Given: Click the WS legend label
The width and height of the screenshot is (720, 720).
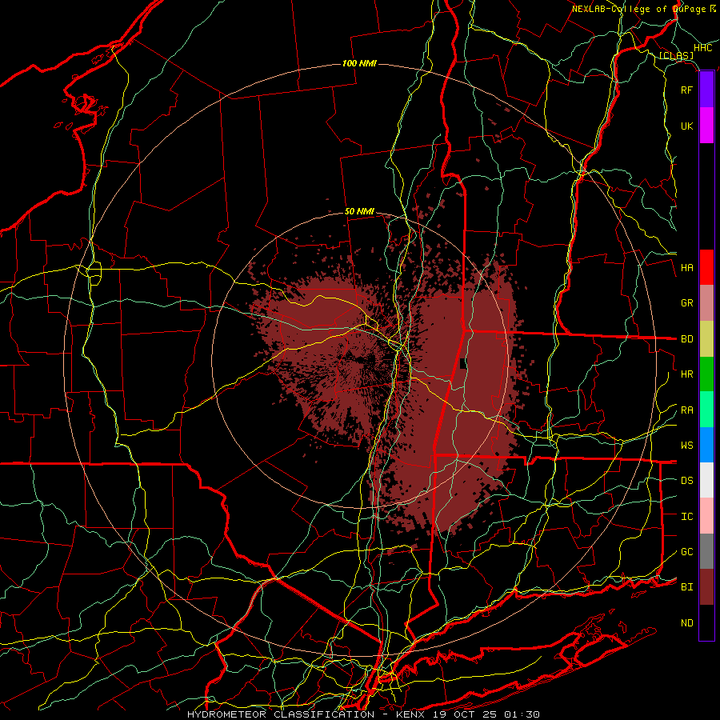Looking at the screenshot, I should 686,445.
